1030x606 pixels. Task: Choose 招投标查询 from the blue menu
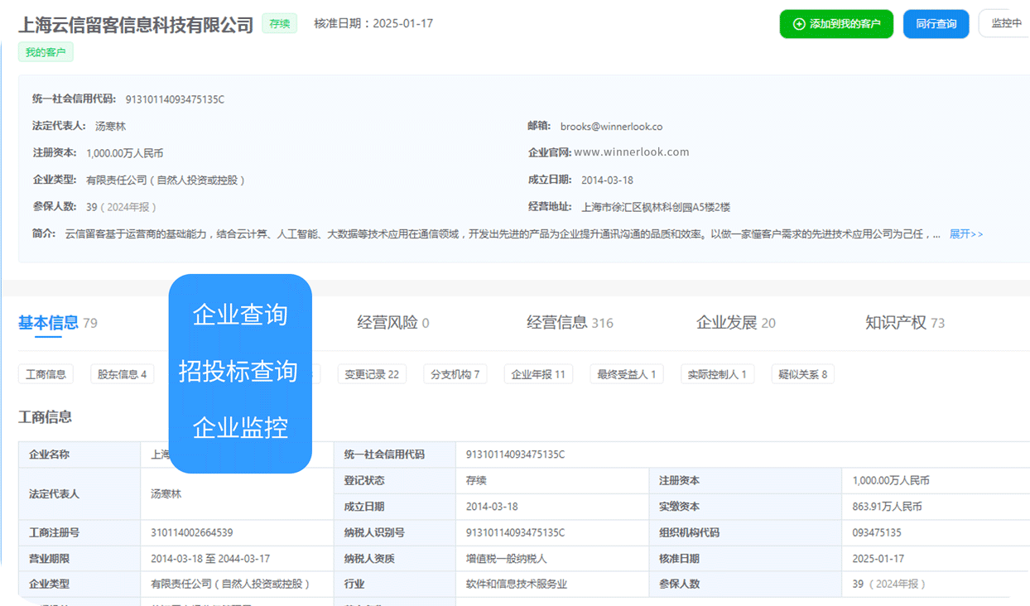[x=238, y=372]
